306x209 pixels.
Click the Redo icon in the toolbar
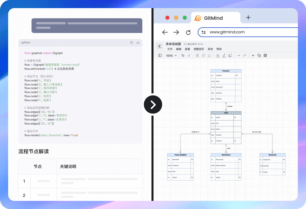pos(189,55)
